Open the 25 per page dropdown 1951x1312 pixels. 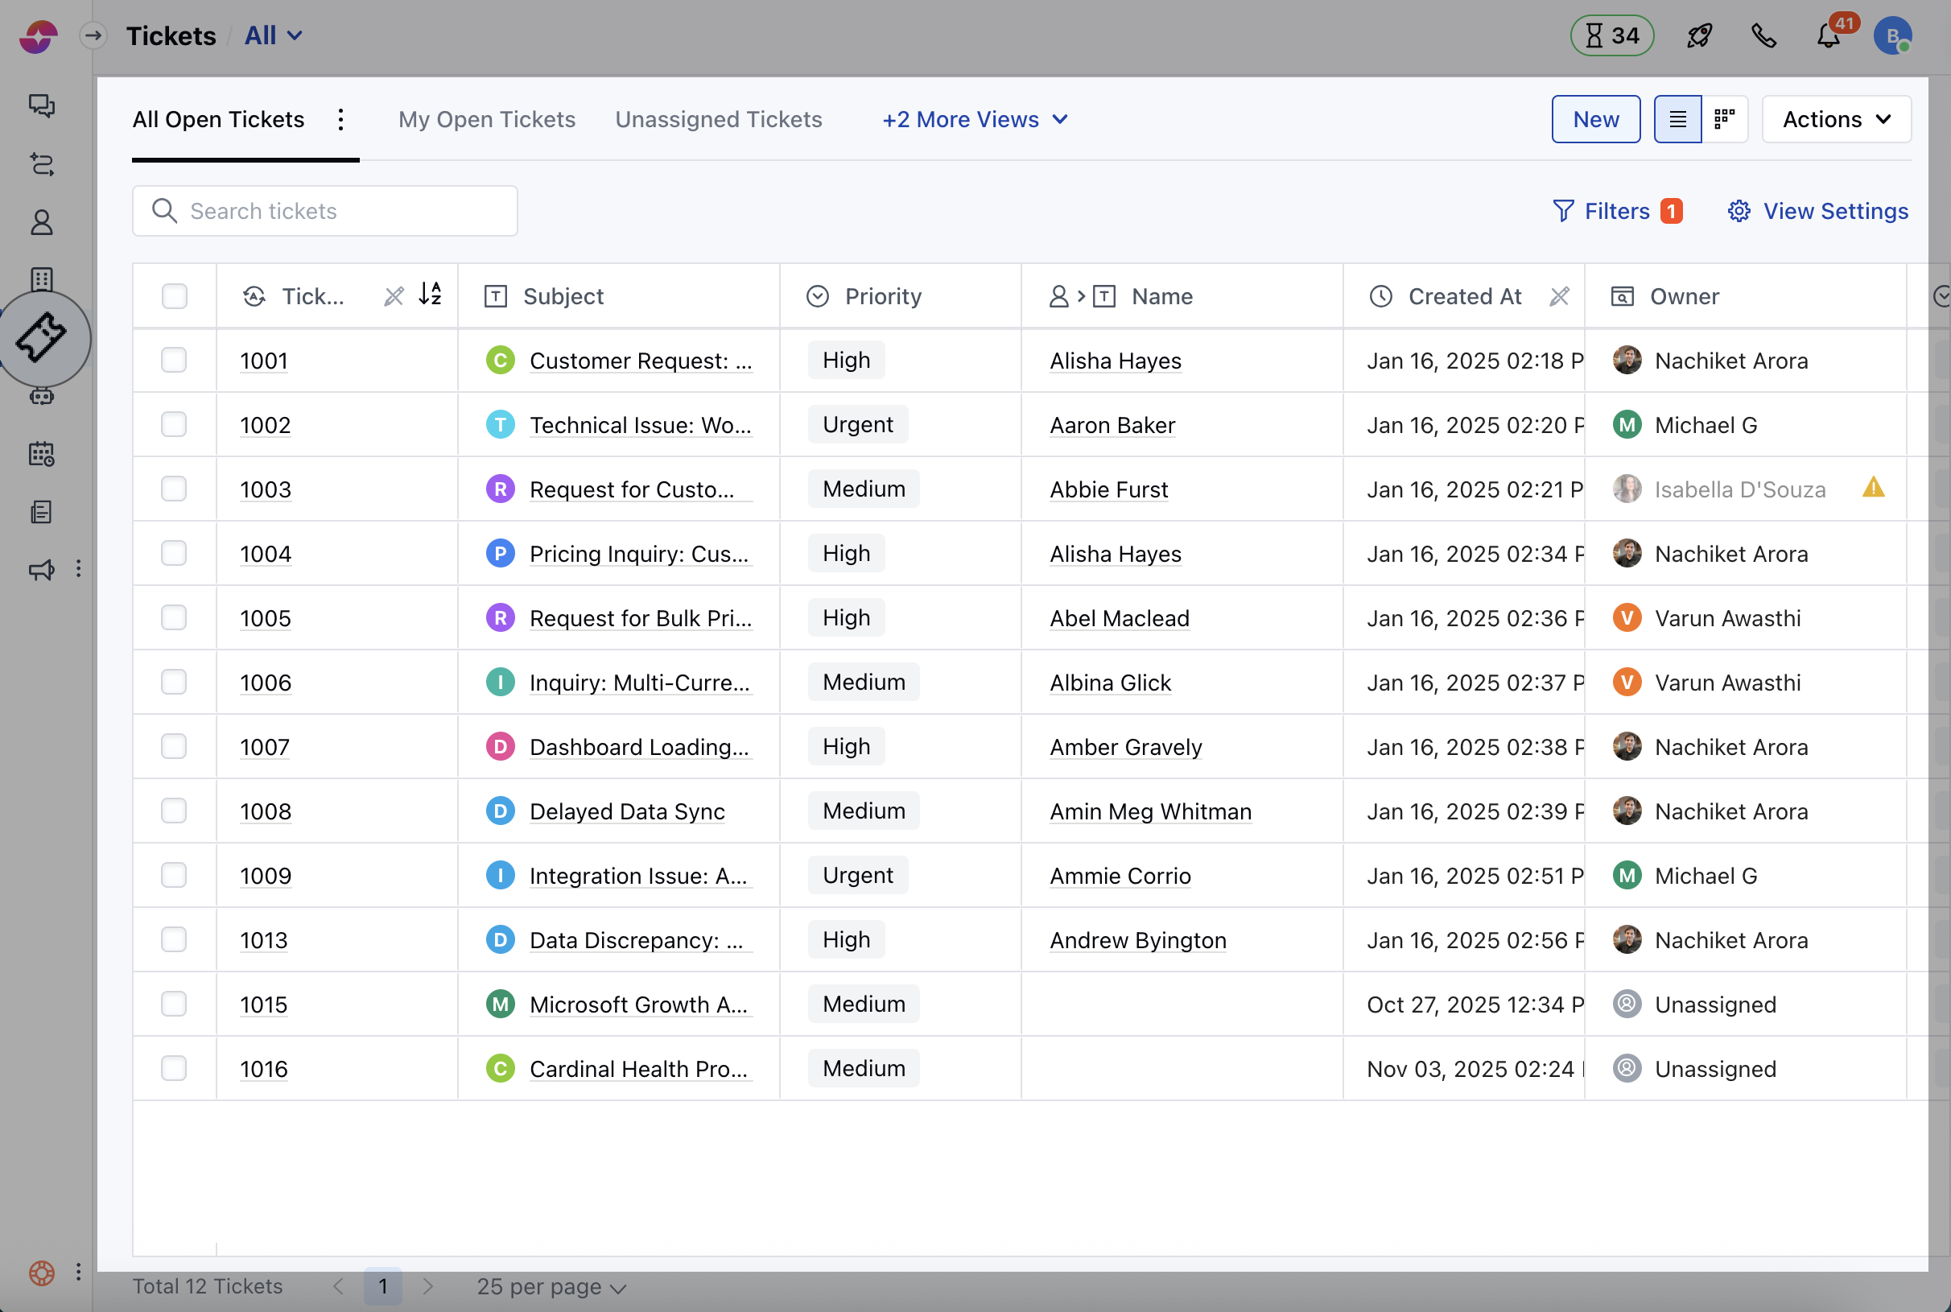550,1286
